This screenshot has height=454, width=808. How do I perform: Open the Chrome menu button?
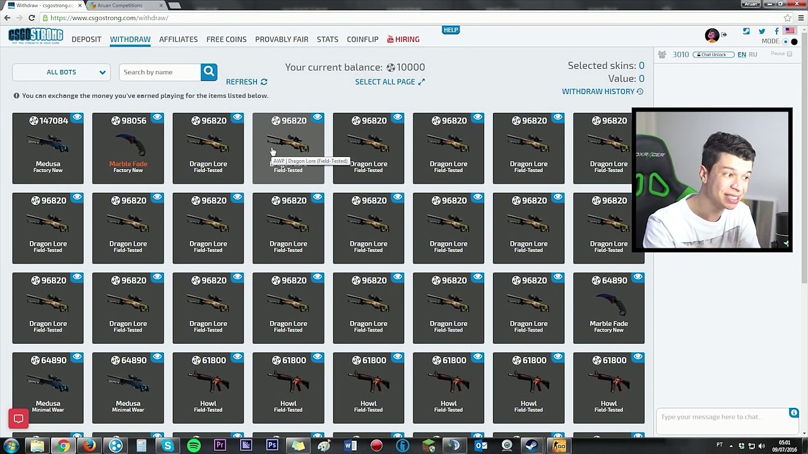click(800, 18)
